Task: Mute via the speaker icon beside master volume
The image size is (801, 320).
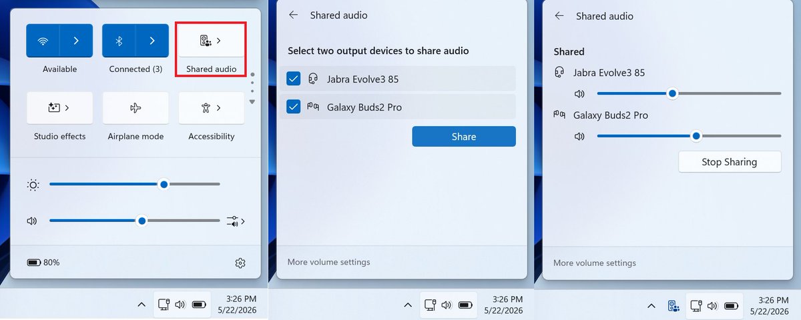Action: point(31,221)
